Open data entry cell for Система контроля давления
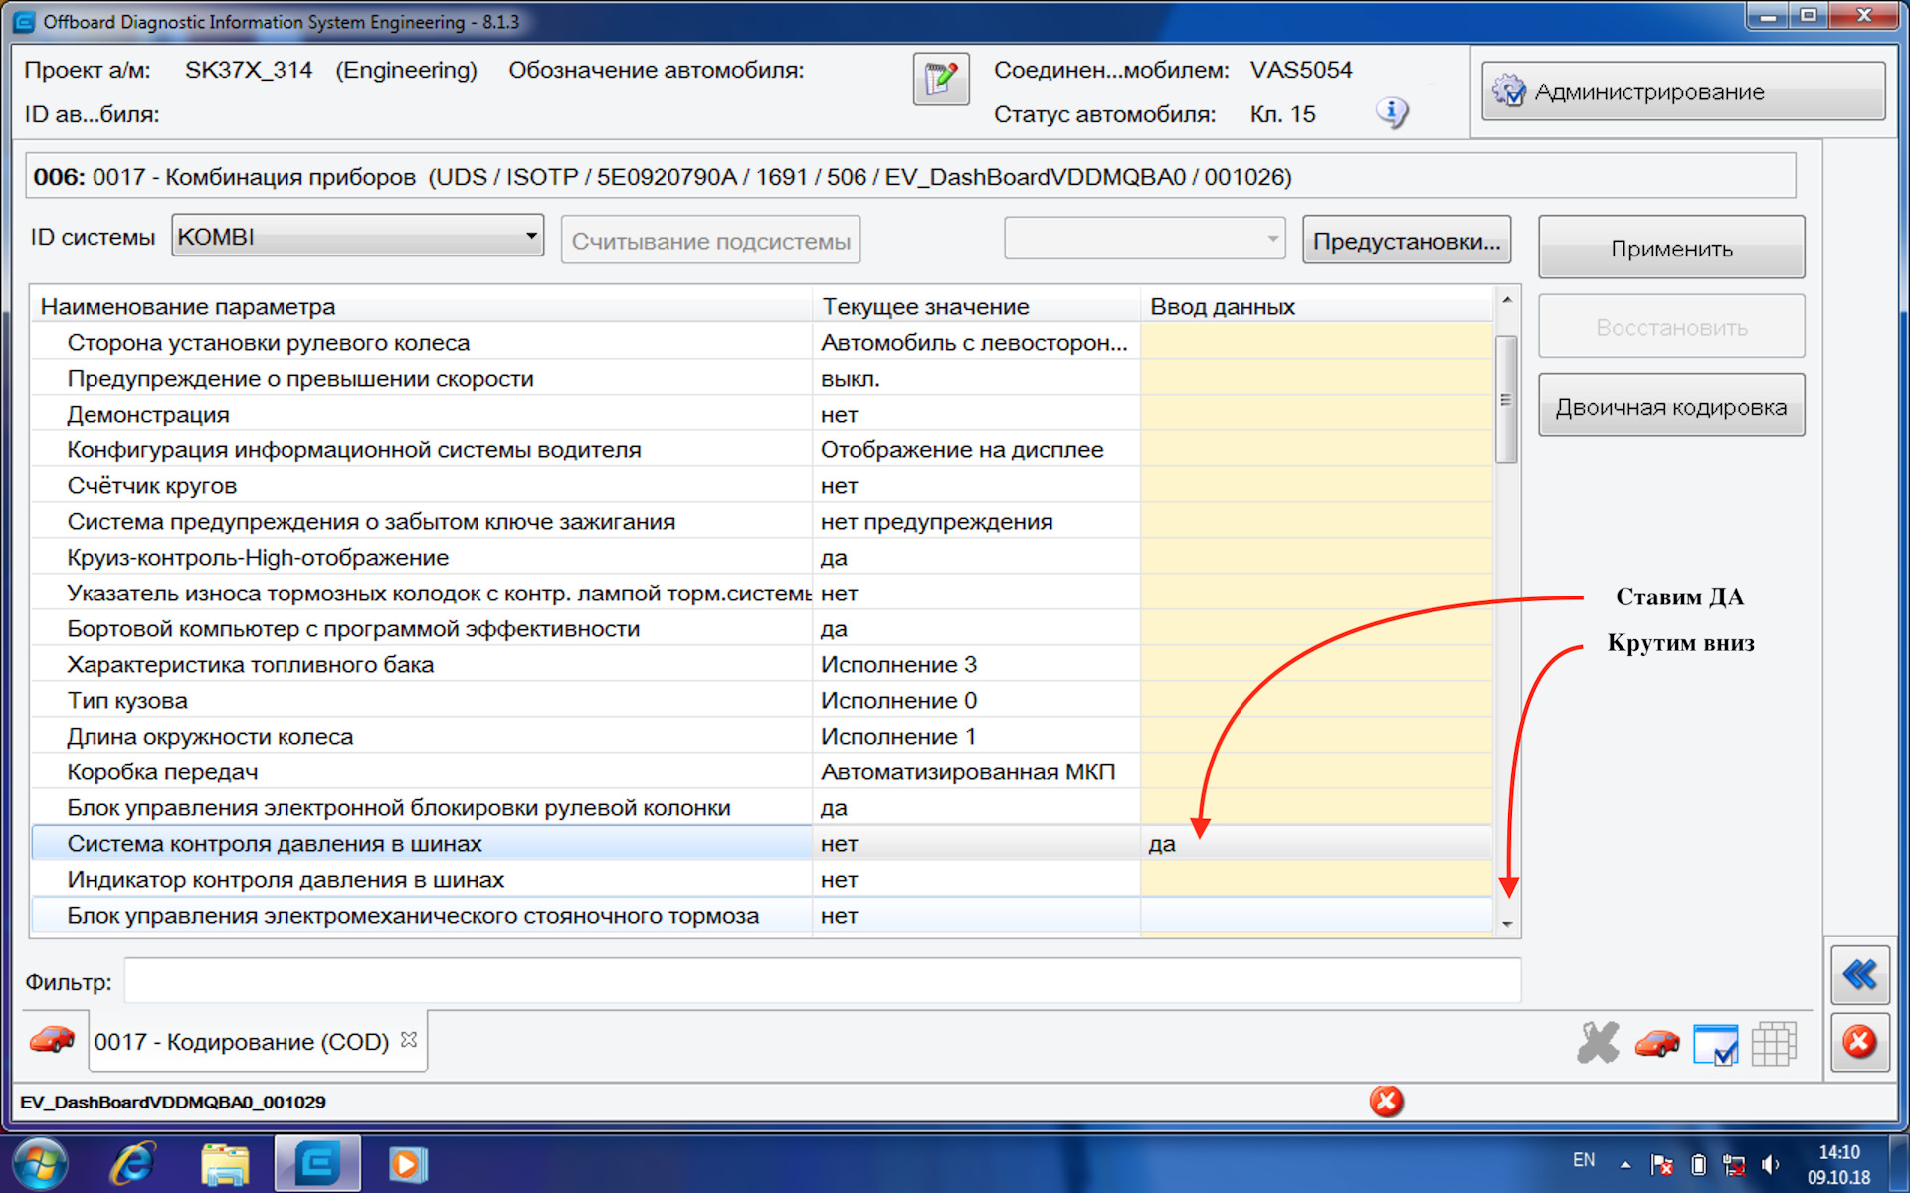 point(1315,844)
